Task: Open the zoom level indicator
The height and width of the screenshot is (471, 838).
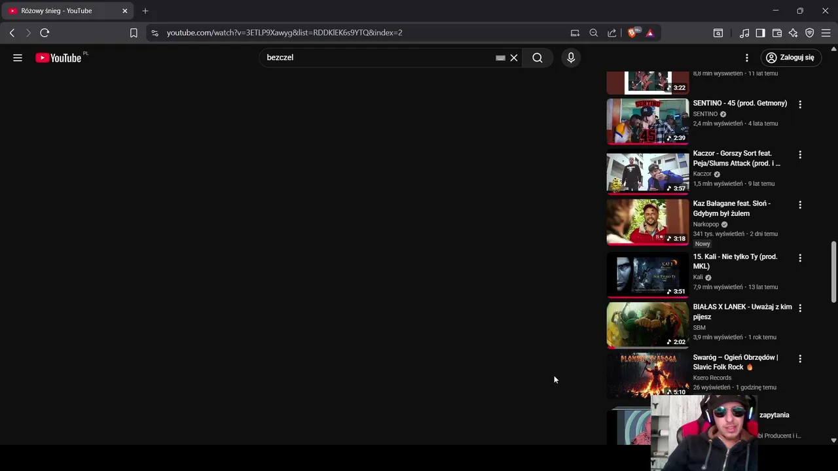Action: coord(593,33)
